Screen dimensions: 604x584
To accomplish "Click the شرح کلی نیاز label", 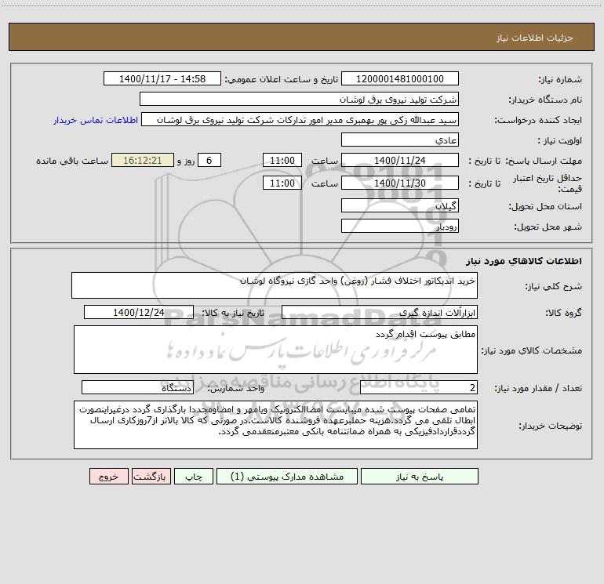I will click(x=554, y=286).
